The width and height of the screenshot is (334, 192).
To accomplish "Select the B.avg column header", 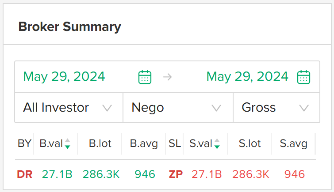I will click(144, 144).
